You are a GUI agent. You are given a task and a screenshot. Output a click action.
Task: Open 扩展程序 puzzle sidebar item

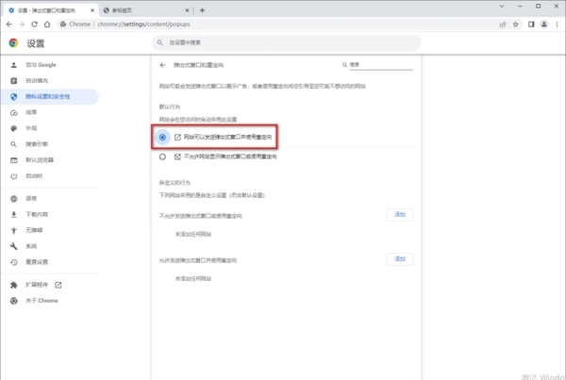(50, 285)
